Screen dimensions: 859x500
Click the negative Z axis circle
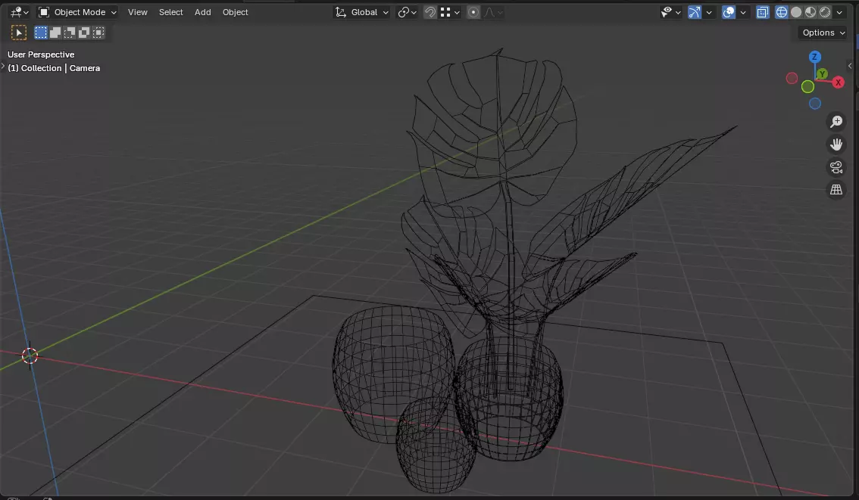point(814,104)
